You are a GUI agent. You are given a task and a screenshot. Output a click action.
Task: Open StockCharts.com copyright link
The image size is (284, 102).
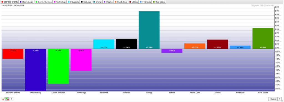coord(262,6)
